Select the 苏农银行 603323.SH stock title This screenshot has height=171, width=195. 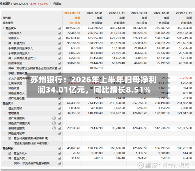pos(14,4)
